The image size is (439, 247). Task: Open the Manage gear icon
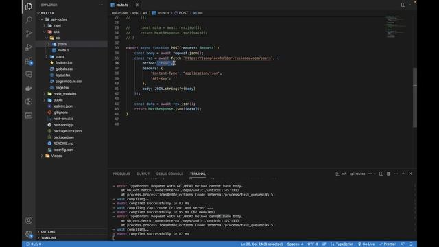[29, 234]
